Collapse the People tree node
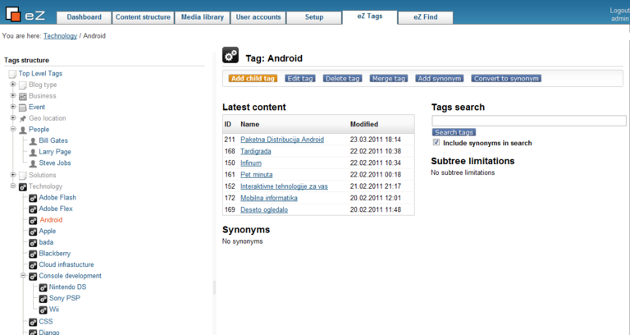The height and width of the screenshot is (335, 630). [13, 129]
